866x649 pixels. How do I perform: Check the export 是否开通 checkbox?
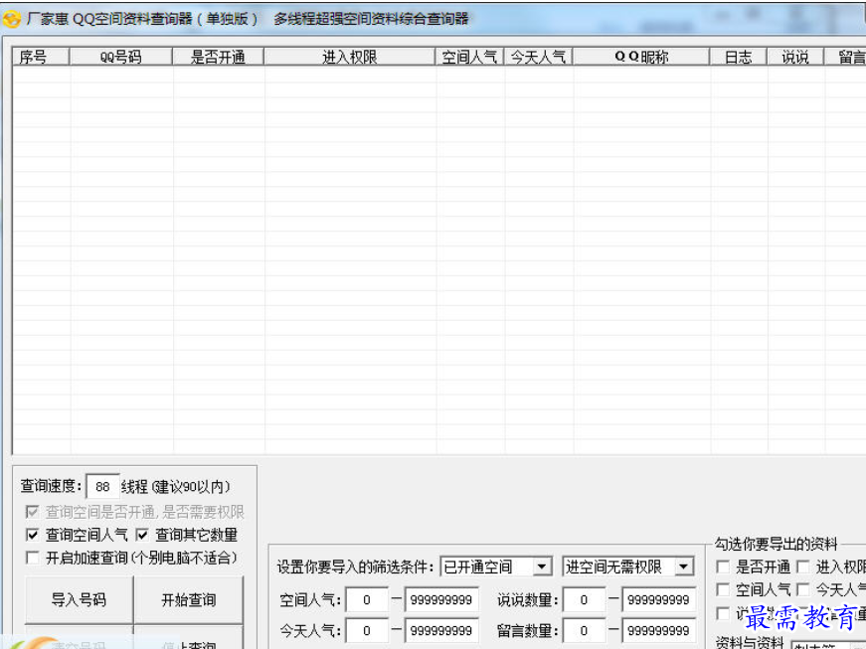(723, 567)
